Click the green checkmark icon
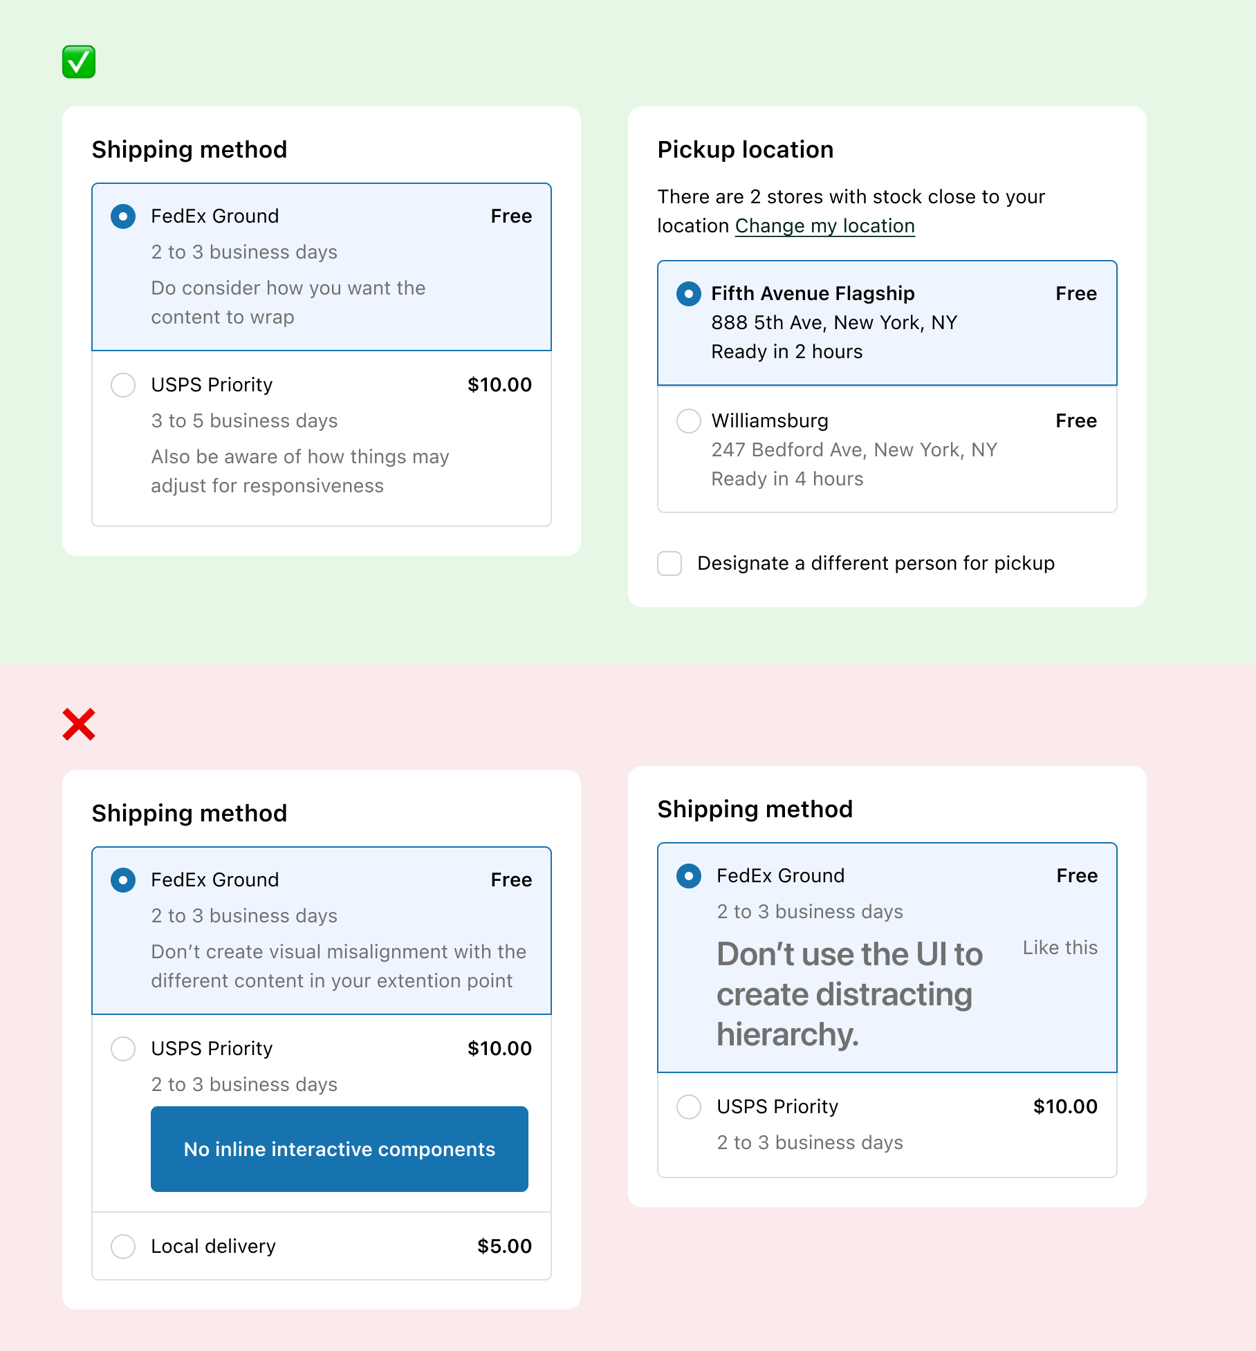The width and height of the screenshot is (1256, 1351). (79, 62)
